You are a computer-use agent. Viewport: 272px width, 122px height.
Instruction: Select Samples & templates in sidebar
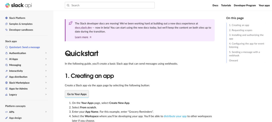click(21, 24)
